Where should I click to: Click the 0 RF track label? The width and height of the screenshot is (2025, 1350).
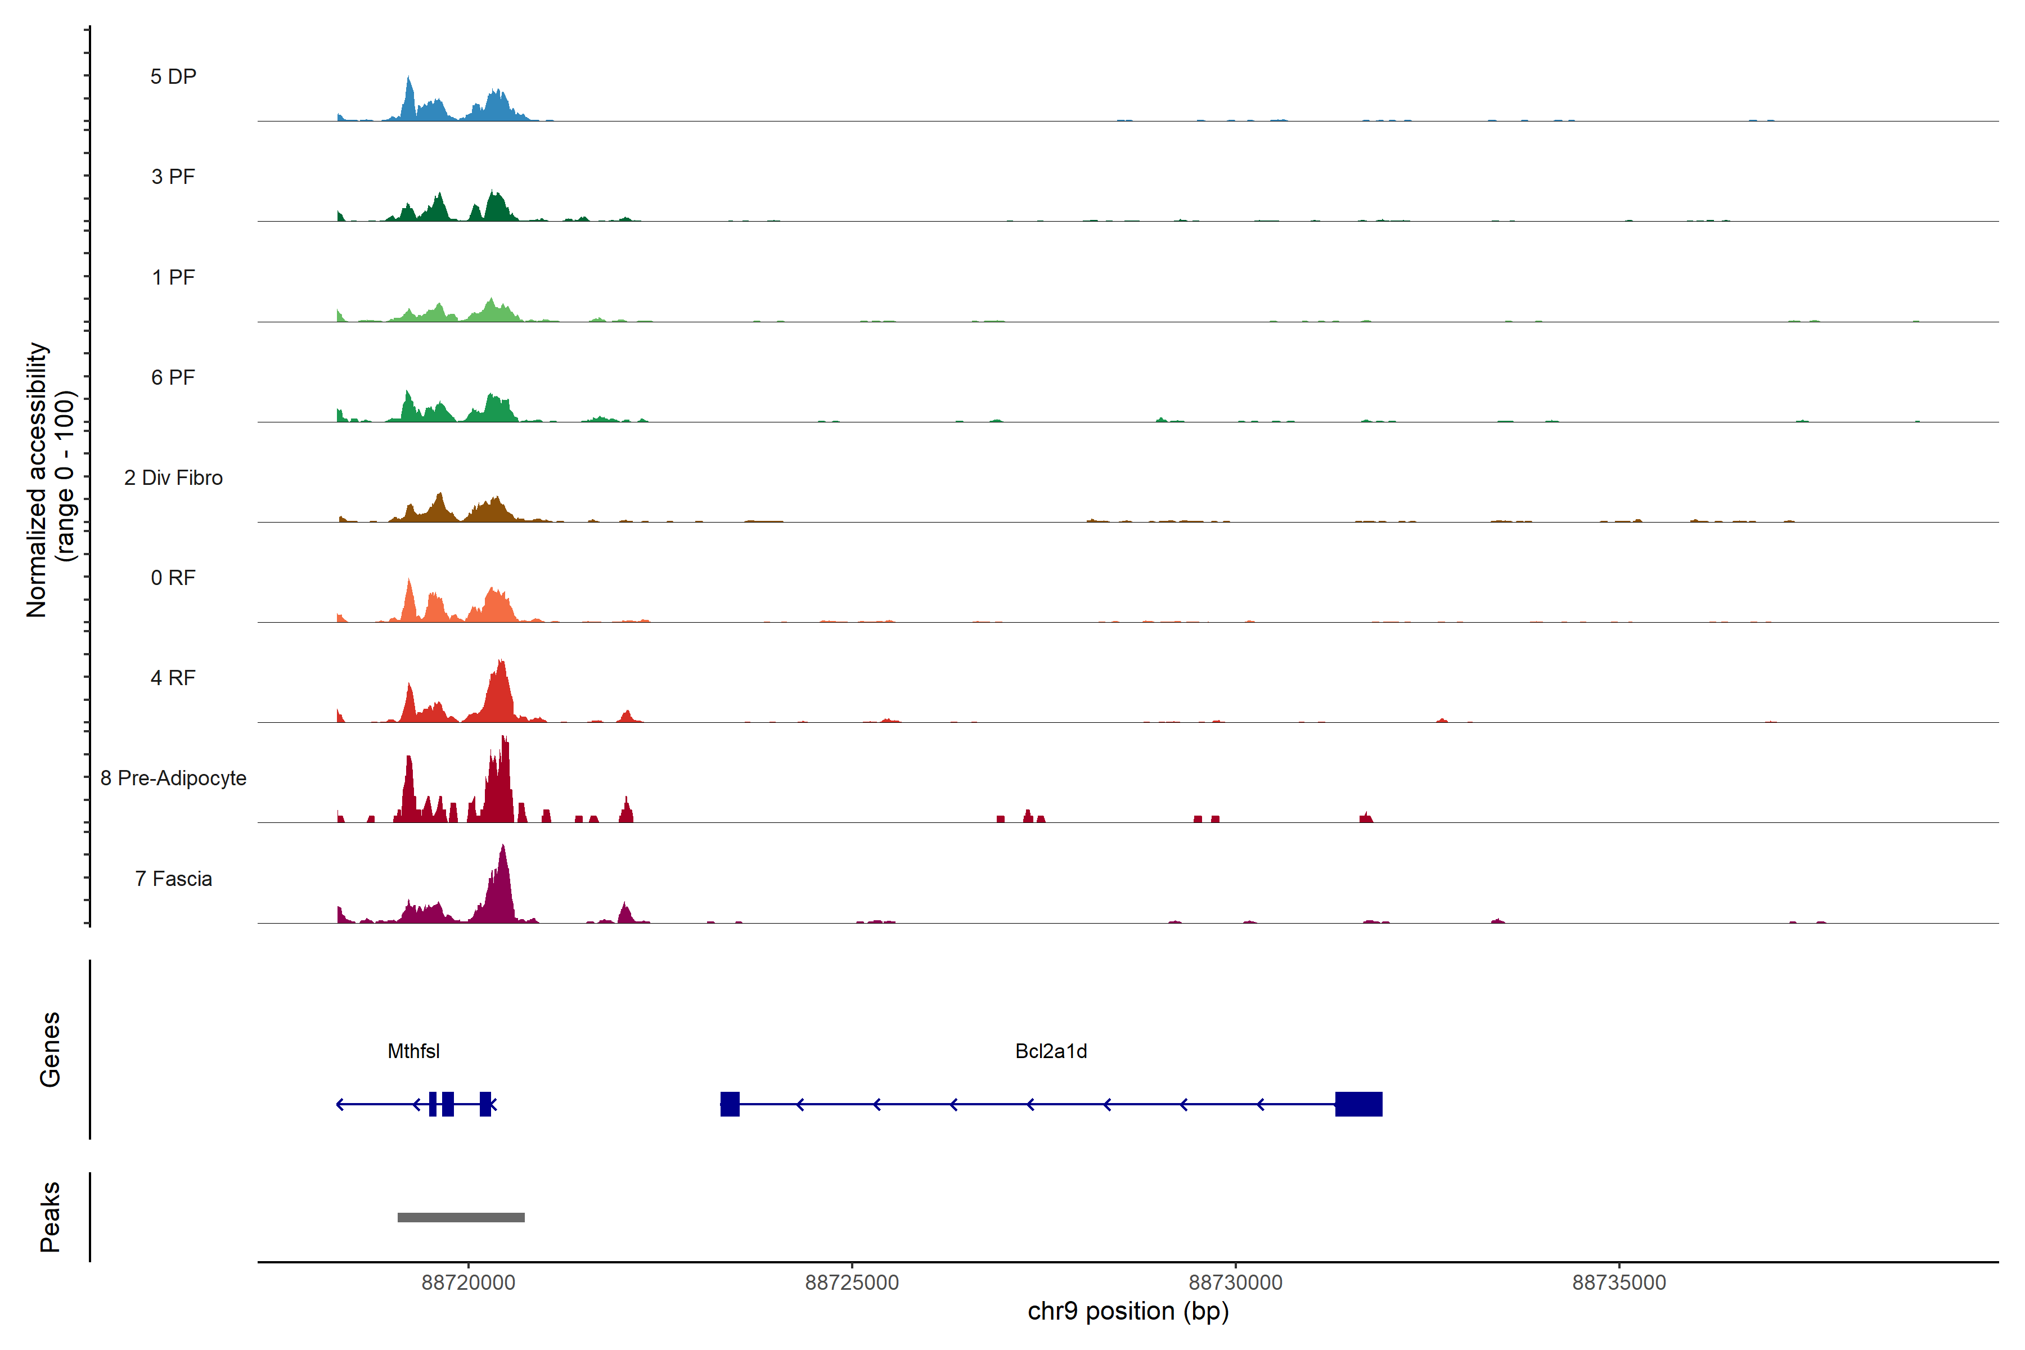pos(173,578)
